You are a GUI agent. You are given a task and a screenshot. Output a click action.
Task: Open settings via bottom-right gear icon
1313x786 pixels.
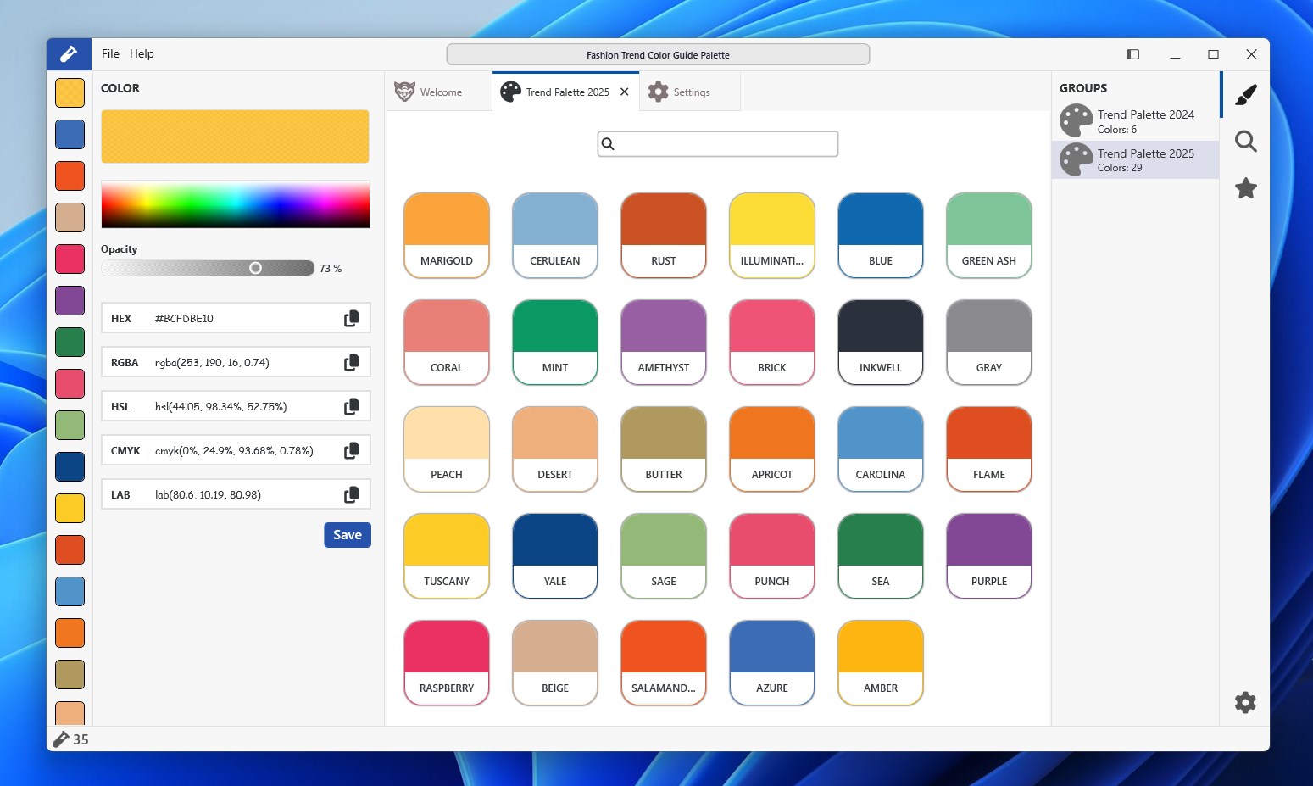[1245, 702]
